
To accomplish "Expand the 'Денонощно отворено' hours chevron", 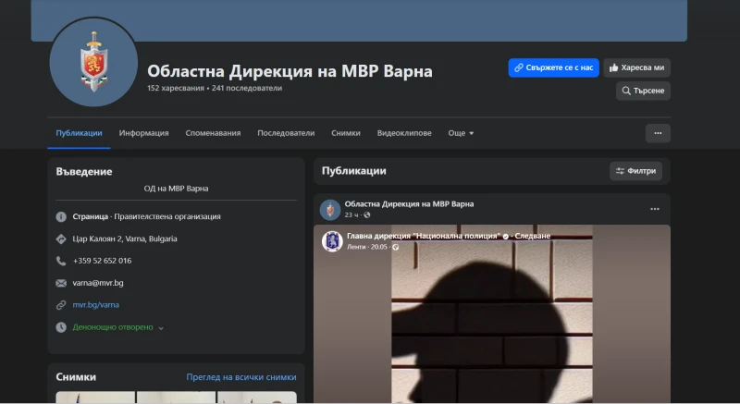I will [x=161, y=328].
